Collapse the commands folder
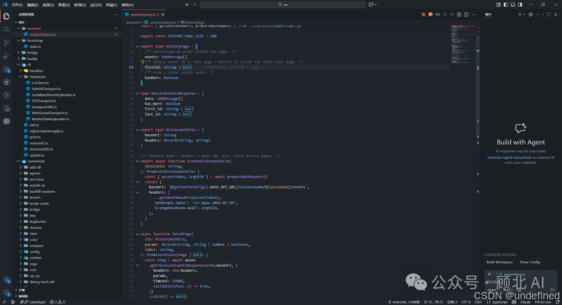The width and height of the screenshot is (562, 305). 19,161
